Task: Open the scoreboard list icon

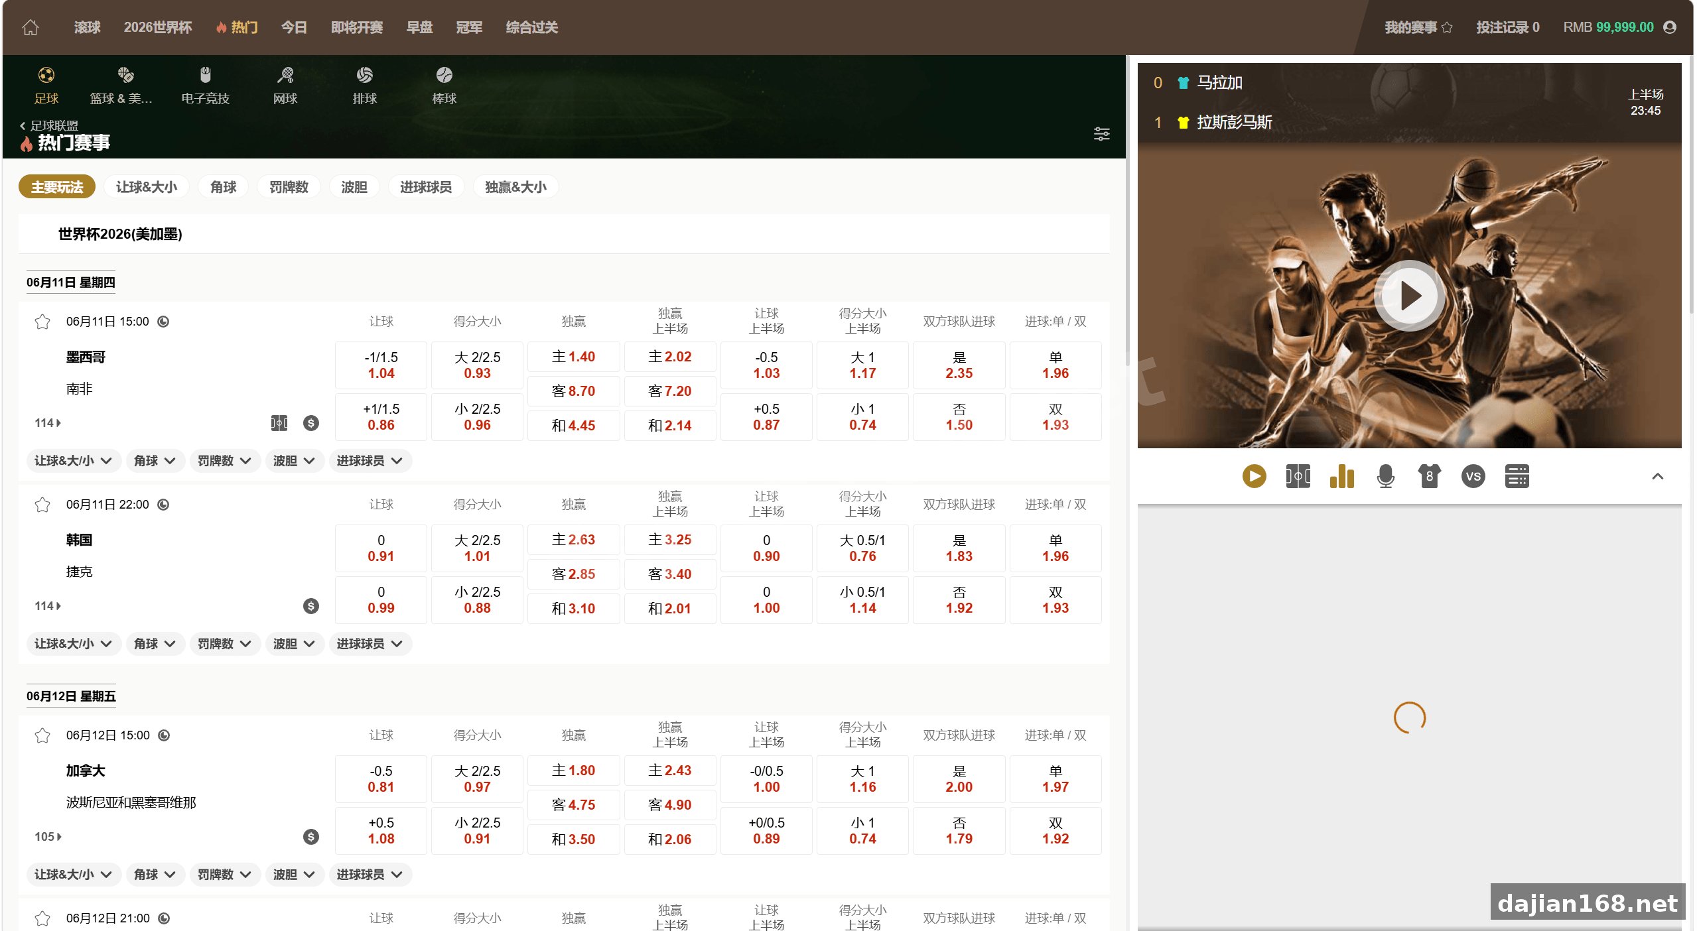Action: (1517, 476)
